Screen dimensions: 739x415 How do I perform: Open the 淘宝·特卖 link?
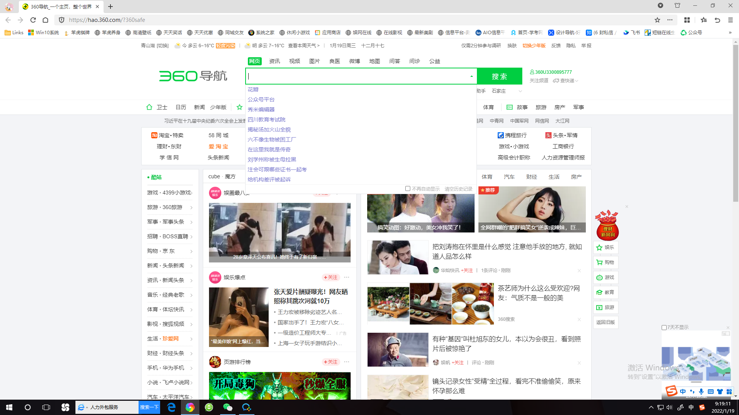point(167,135)
